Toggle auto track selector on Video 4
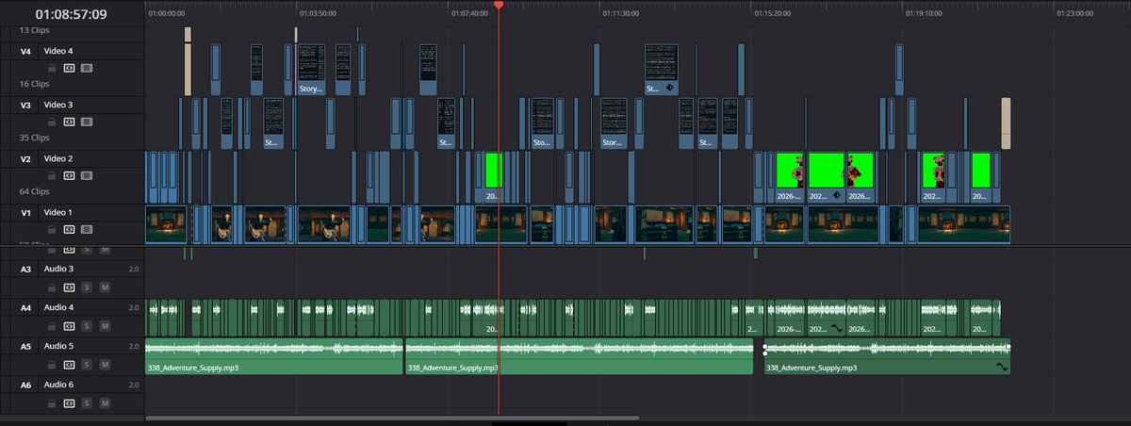Screen dimensions: 1131x426 pos(69,68)
